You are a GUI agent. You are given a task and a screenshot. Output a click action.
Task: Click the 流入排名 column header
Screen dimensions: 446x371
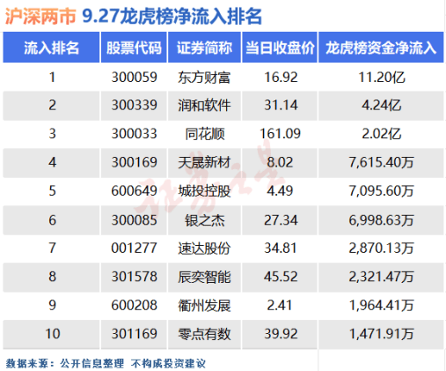[x=51, y=48]
